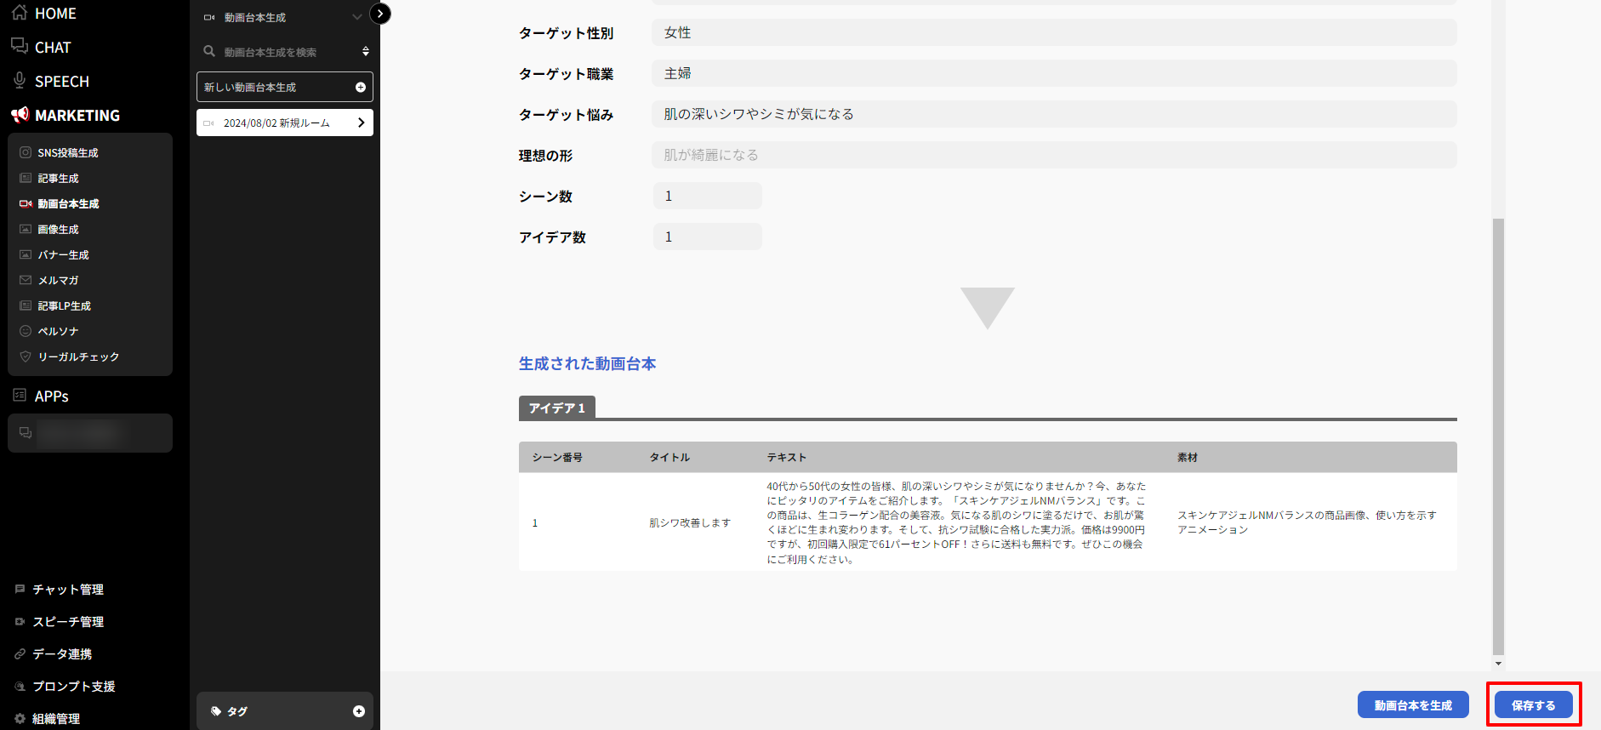Click the plus icon for new video script
This screenshot has height=730, width=1601.
pos(360,88)
